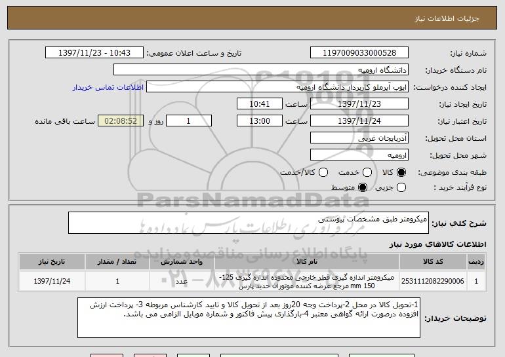Click the micrometer product name cell
Screen dimensions: 505x357
tap(307, 281)
